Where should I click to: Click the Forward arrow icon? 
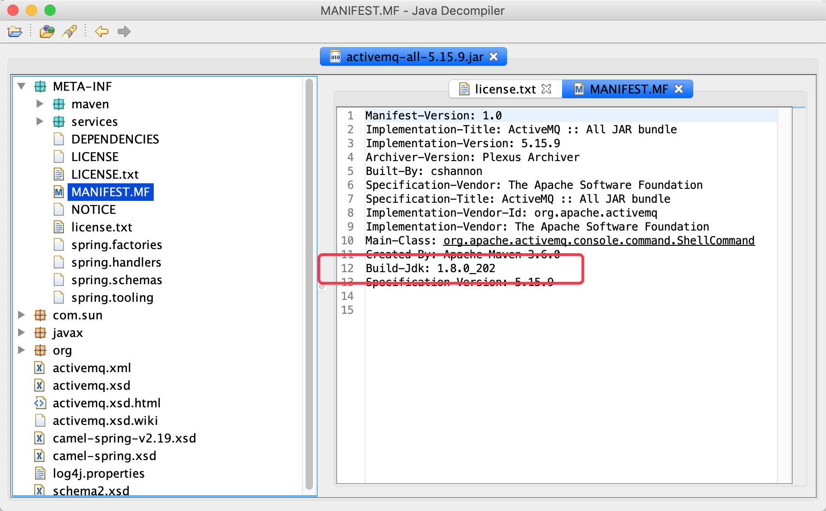pos(124,31)
